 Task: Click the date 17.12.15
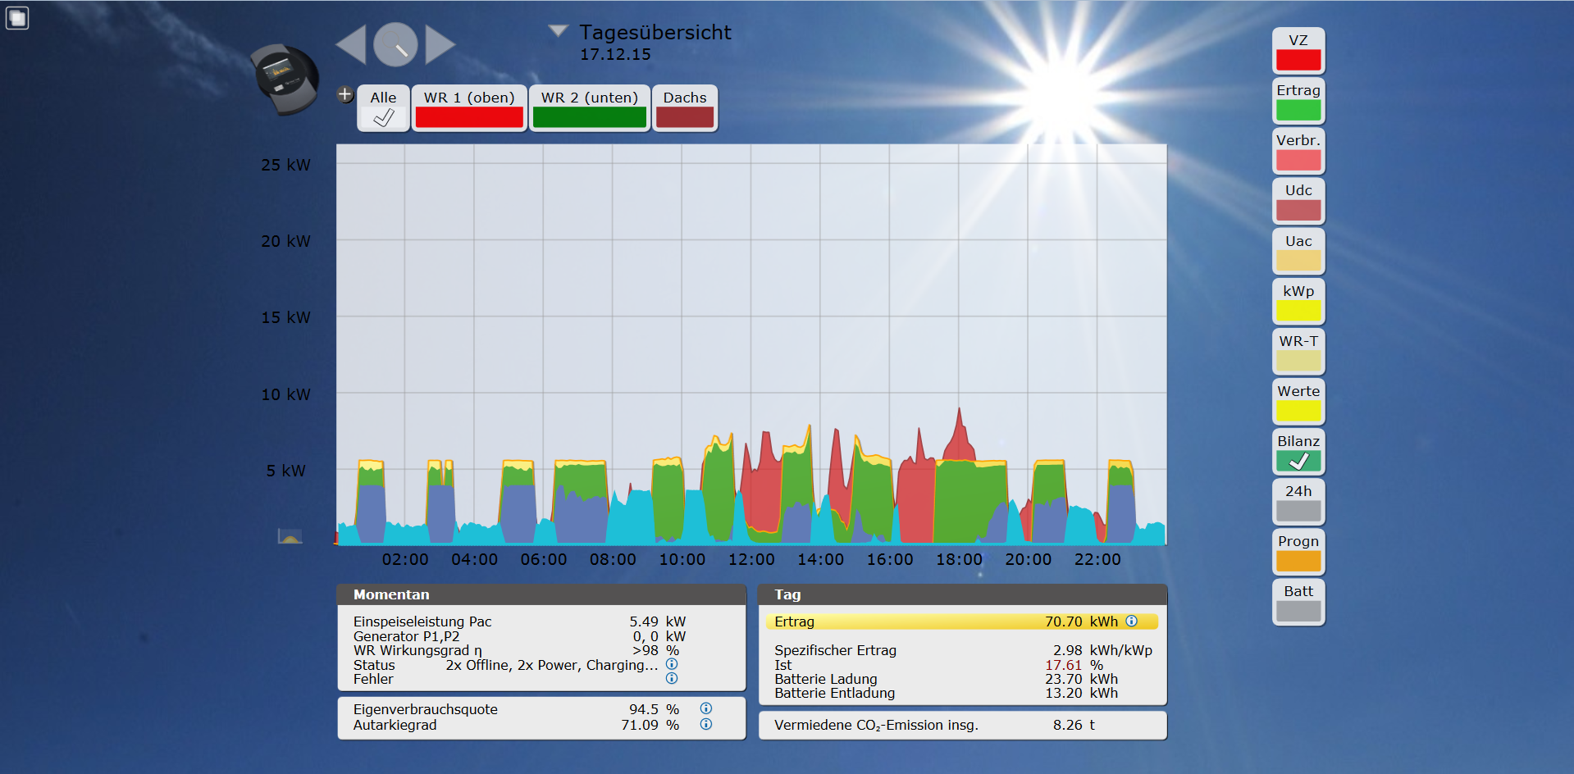coord(615,54)
